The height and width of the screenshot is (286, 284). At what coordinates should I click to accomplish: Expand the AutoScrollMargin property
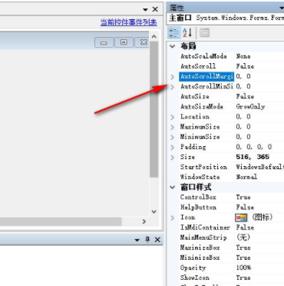tap(173, 77)
